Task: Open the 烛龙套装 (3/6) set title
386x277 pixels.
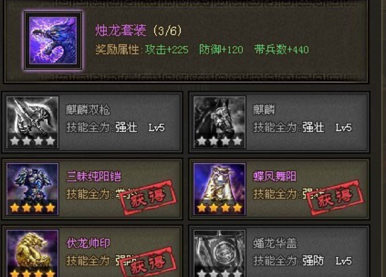Action: click(x=139, y=30)
